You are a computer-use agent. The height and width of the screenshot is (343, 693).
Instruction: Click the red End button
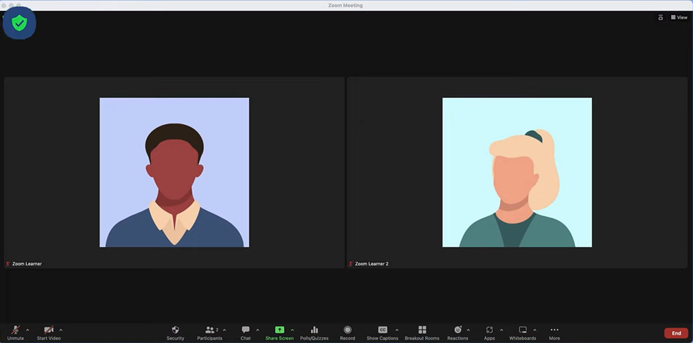tap(676, 333)
